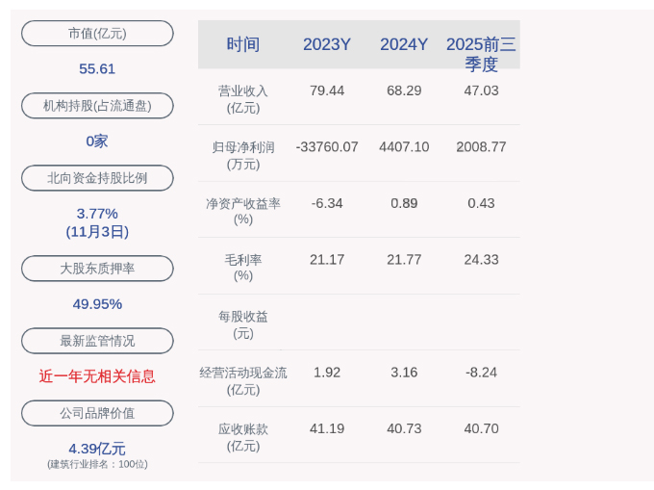Click the 经营活动现金流(亿元) row label
654x490 pixels.
tap(243, 381)
